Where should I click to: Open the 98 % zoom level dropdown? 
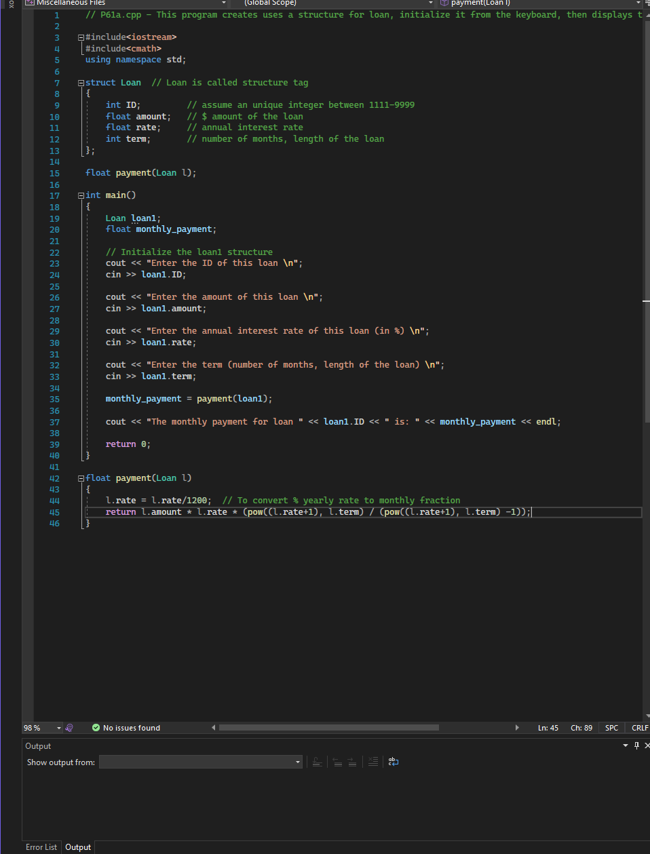point(58,728)
